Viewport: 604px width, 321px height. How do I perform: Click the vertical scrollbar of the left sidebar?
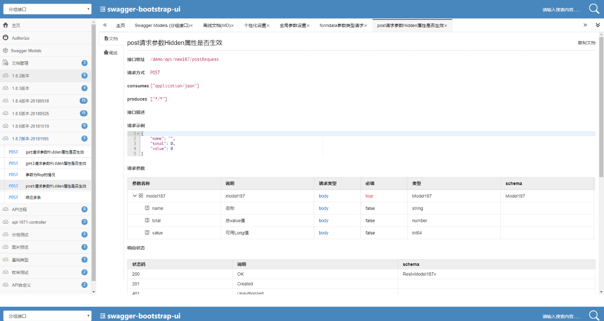tap(94, 153)
